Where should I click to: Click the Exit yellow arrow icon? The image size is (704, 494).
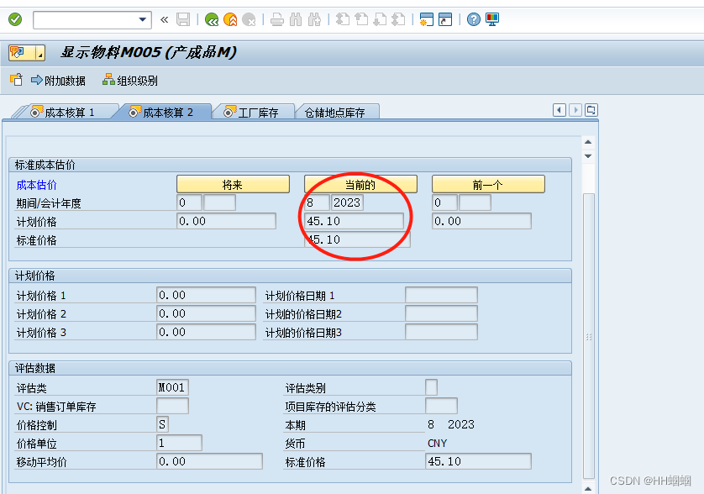pos(229,19)
